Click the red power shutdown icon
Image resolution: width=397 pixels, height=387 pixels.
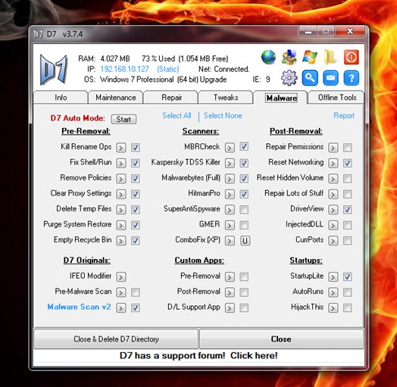click(x=352, y=58)
